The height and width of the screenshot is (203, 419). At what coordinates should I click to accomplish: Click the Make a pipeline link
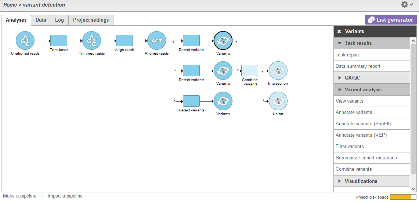(19, 196)
